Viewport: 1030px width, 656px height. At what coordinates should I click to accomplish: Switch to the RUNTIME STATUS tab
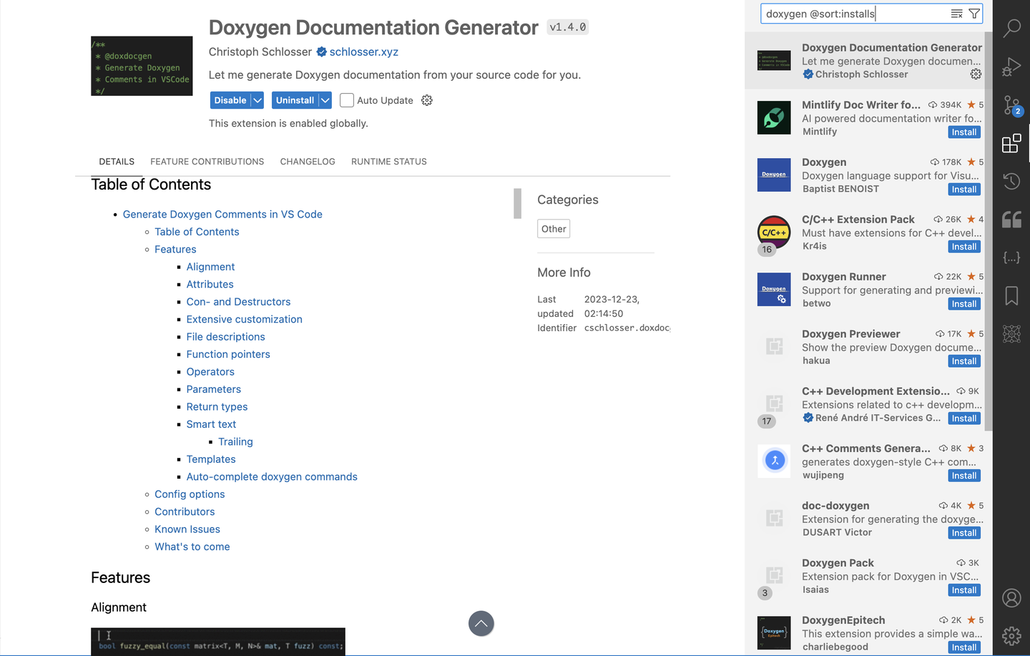tap(388, 161)
